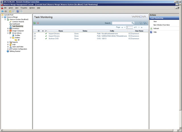Screen dimensions: 182x132
Task: Select task 24 Import Drivers row
Action: click(x=90, y=33)
